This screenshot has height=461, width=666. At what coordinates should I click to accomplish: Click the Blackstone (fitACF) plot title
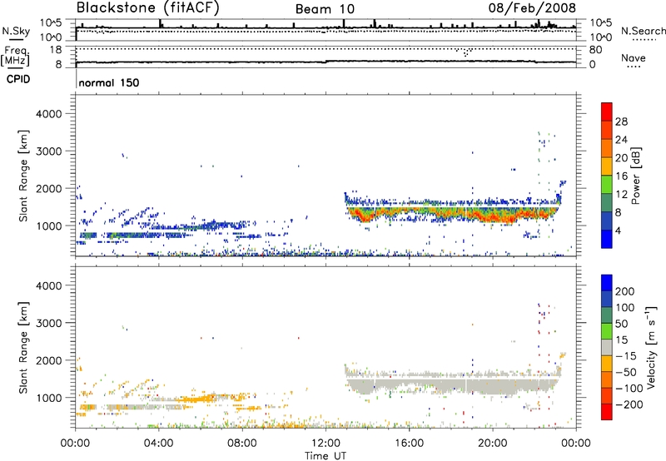pos(147,8)
